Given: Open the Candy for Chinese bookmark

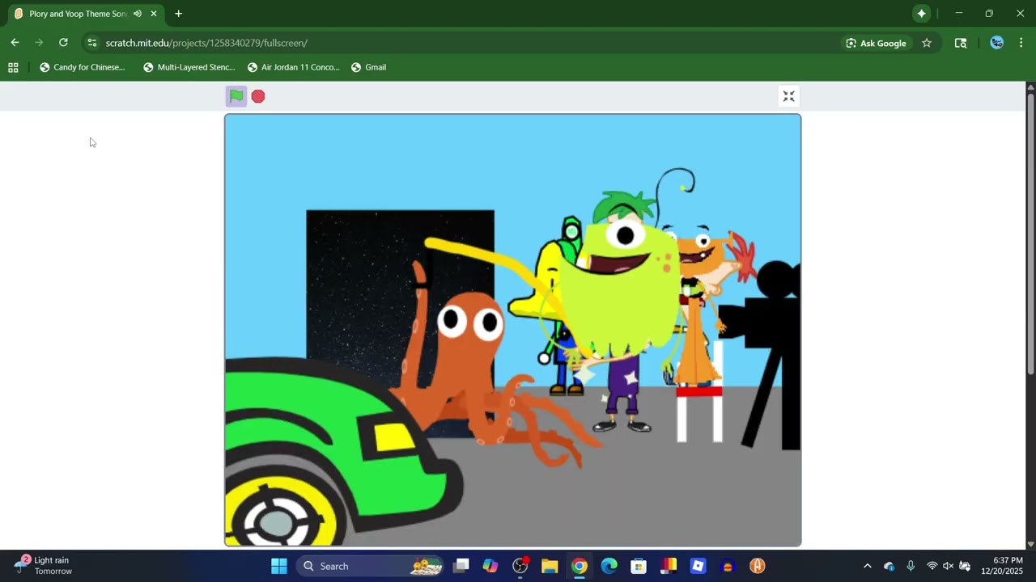Looking at the screenshot, I should point(83,67).
